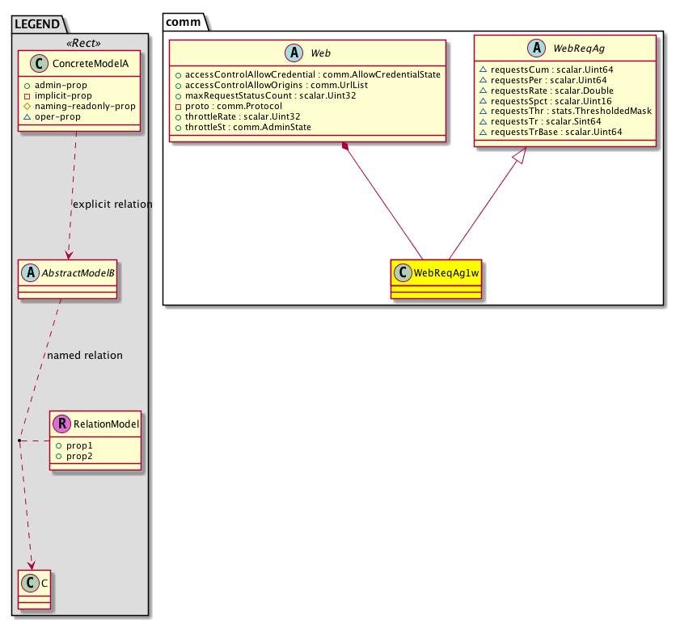Viewport: 680px width, 624px height.
Task: Click the A icon on the Web class
Action: 295,53
